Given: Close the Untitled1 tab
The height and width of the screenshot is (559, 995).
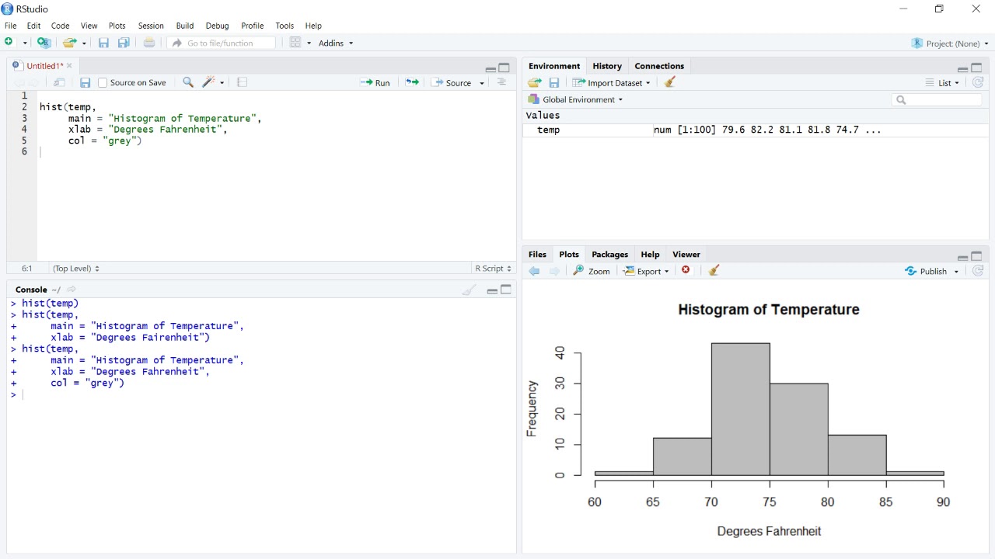Looking at the screenshot, I should [69, 66].
